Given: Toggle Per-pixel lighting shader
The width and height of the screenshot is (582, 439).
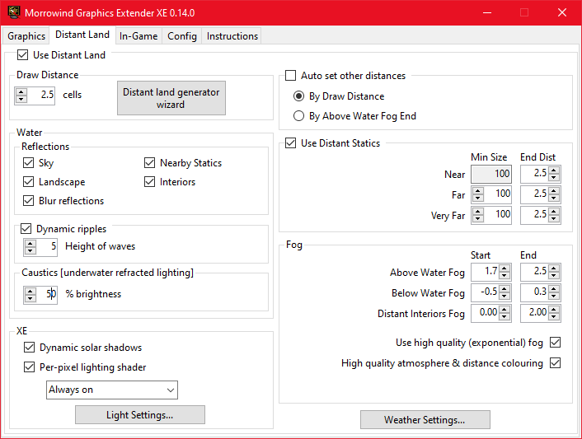Looking at the screenshot, I should (x=29, y=367).
